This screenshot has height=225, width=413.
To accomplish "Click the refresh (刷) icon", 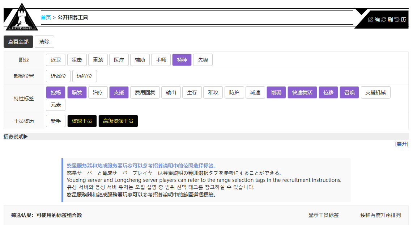I will click(x=384, y=20).
